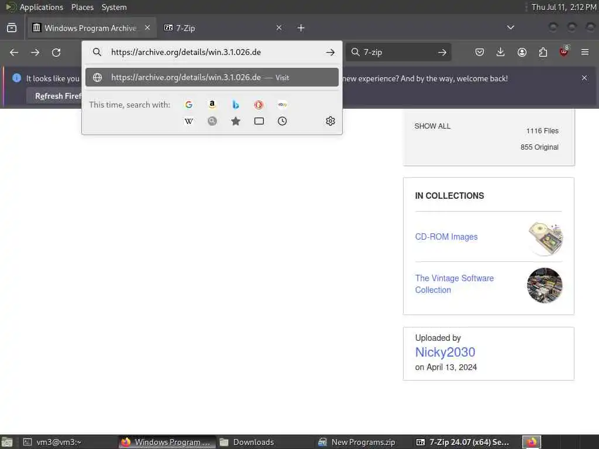Save page to Pocket
This screenshot has width=599, height=449.
click(480, 52)
